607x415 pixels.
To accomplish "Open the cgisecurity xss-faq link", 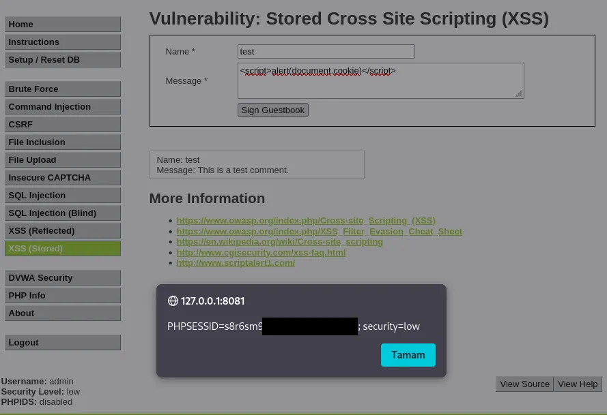I will tap(261, 253).
